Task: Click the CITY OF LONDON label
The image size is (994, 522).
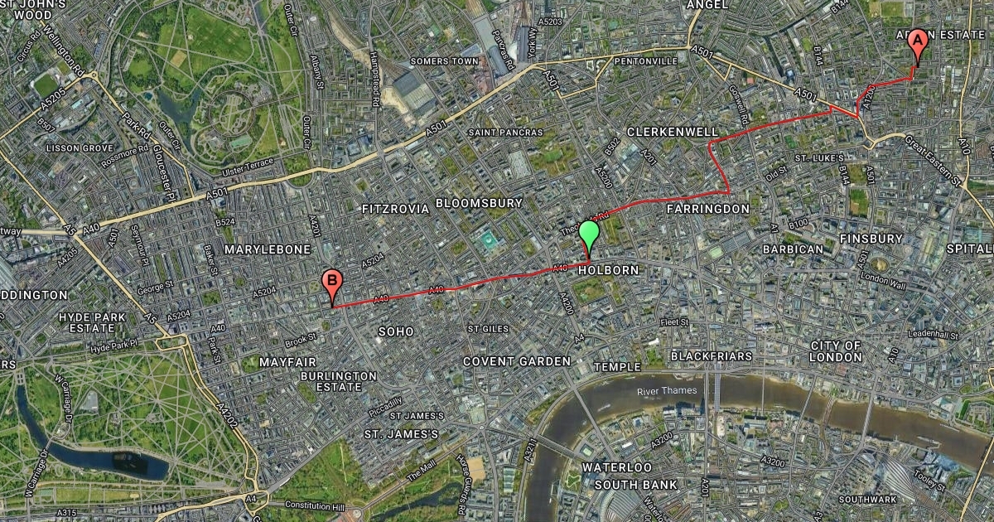Action: coord(837,351)
